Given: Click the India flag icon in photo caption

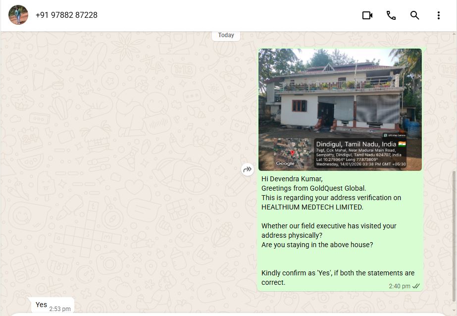Looking at the screenshot, I should (x=402, y=144).
